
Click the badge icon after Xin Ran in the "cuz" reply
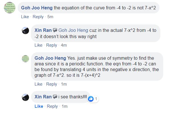(55, 30)
